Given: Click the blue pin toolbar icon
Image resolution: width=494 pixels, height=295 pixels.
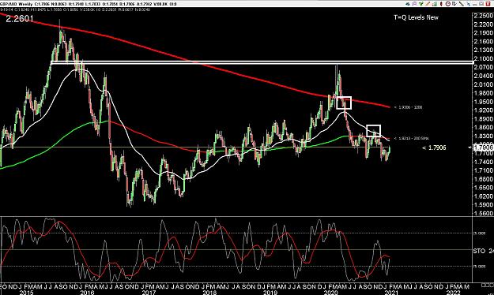Looking at the screenshot, I should tap(469, 4).
